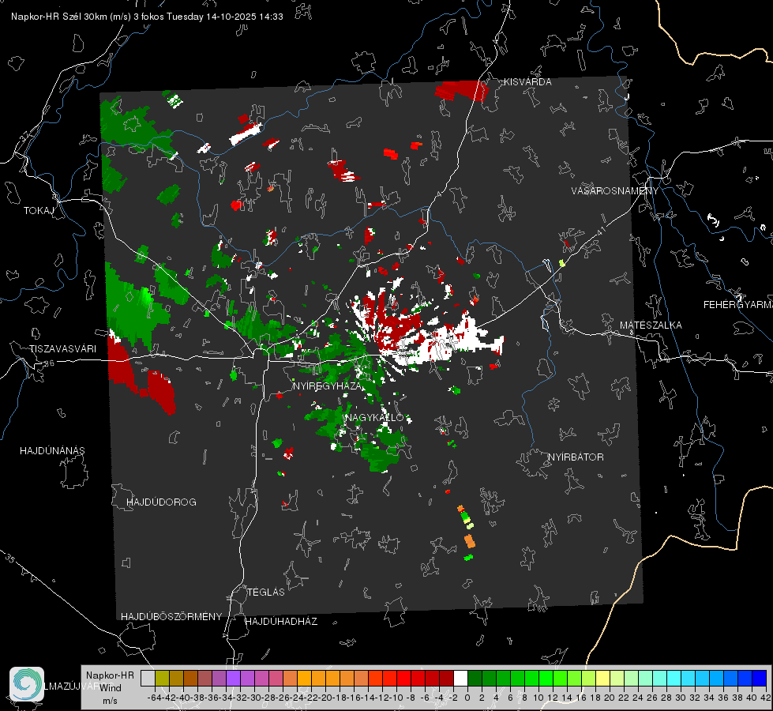Click the radar title timestamp text
The image size is (773, 711).
click(147, 17)
